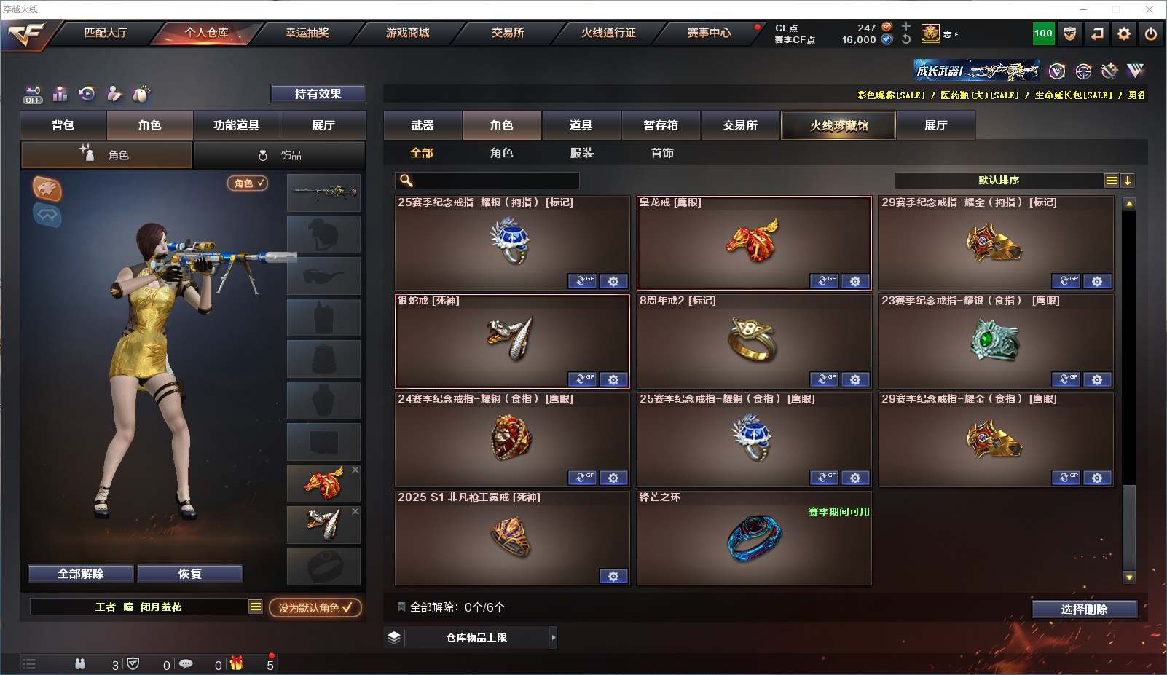Expand 仓库物品上限 arrow
Viewport: 1167px width, 675px height.
click(554, 637)
